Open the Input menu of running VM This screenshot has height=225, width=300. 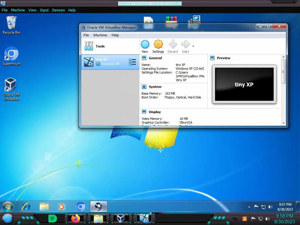(x=44, y=10)
